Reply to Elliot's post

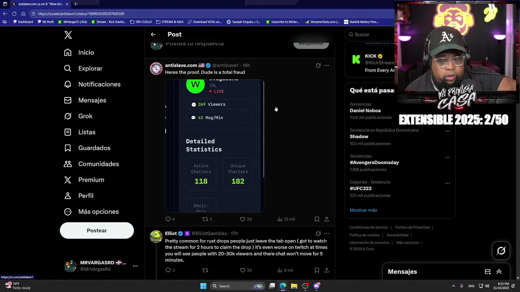coord(170,270)
